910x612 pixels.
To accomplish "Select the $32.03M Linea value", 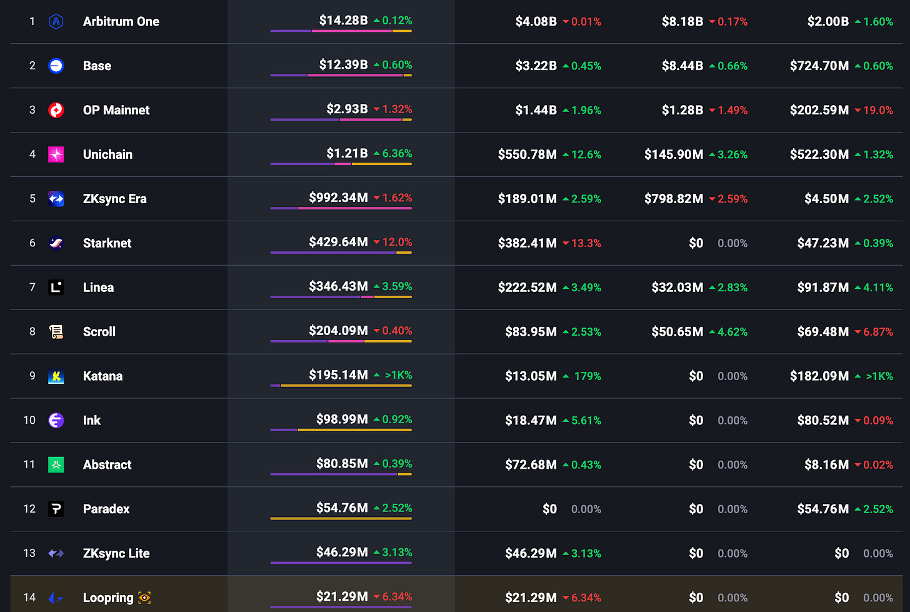I will [677, 288].
